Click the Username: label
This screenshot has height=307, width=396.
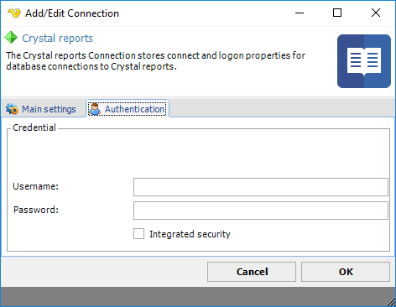click(x=36, y=186)
